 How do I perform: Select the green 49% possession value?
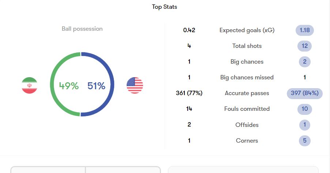tap(69, 86)
